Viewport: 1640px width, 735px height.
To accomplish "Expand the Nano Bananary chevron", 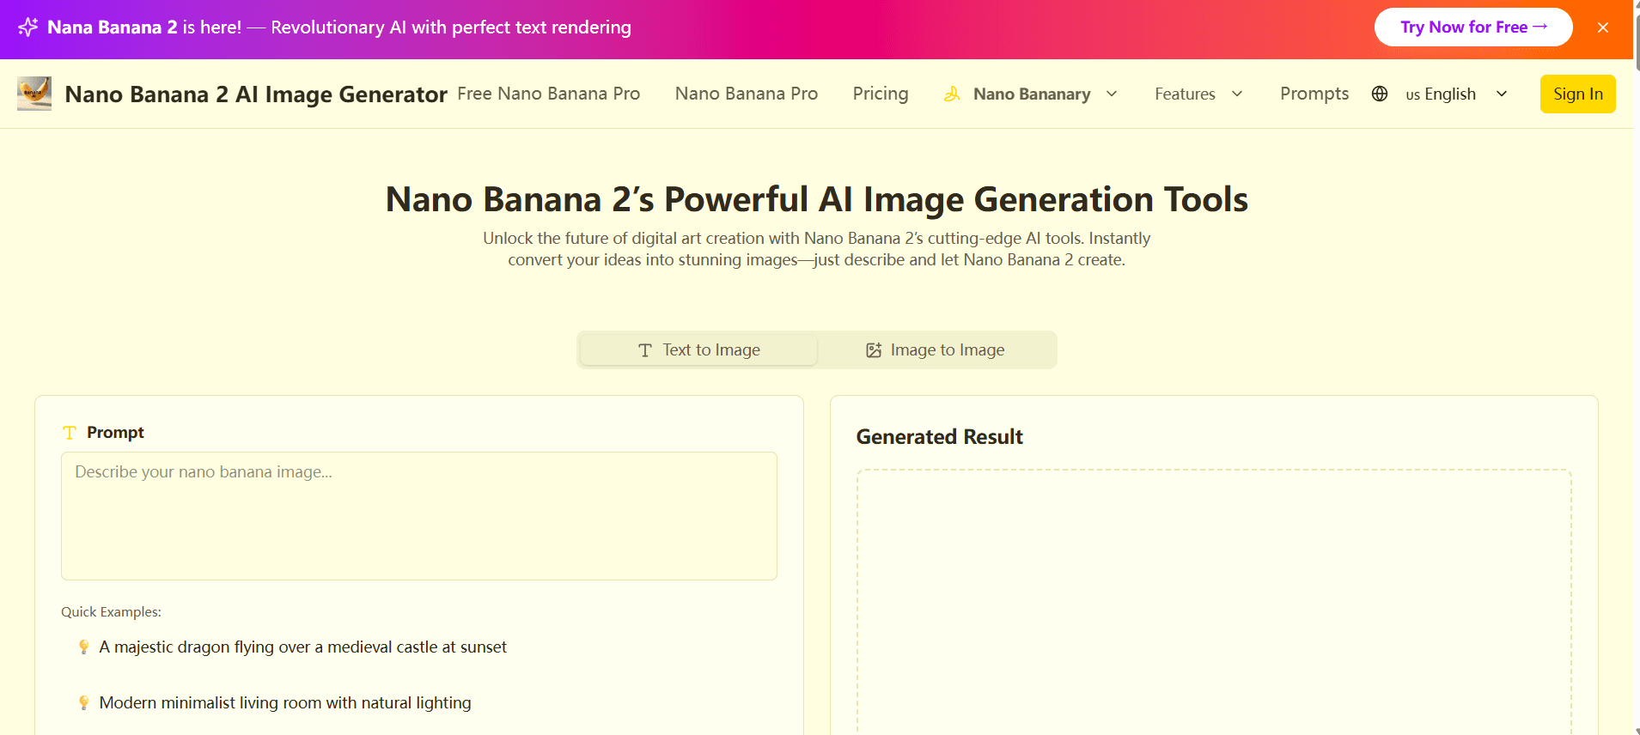I will (x=1112, y=94).
